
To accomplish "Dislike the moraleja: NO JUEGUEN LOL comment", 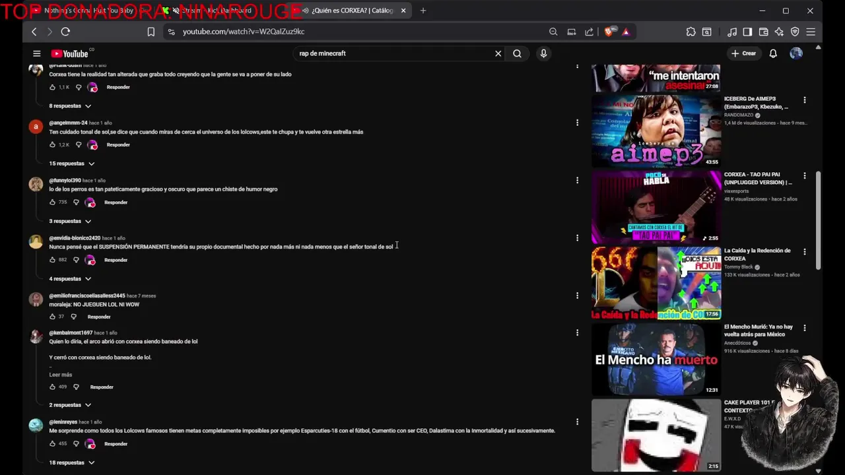I will [x=73, y=317].
